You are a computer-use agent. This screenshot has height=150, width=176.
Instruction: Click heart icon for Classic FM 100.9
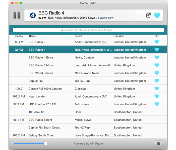coord(157,88)
